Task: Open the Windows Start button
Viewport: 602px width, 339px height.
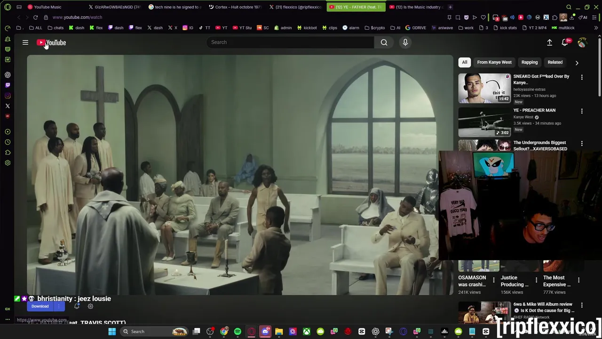Action: [112, 331]
